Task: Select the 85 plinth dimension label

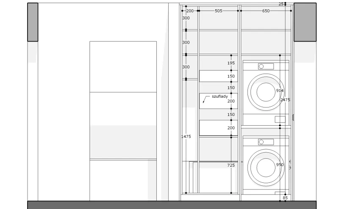Action: 285,198
